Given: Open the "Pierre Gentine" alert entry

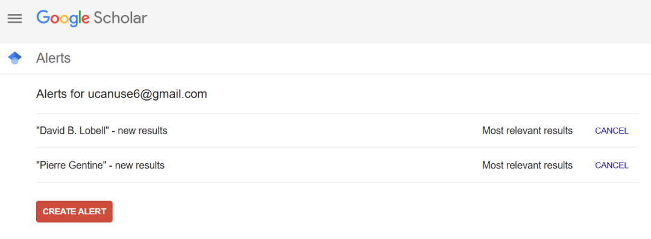Looking at the screenshot, I should pyautogui.click(x=101, y=165).
